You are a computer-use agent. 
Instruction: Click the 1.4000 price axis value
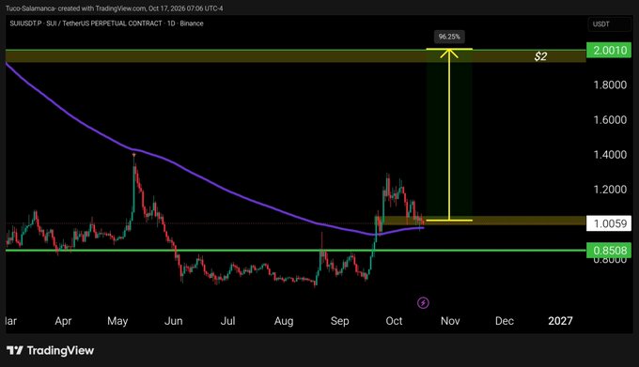click(x=610, y=155)
